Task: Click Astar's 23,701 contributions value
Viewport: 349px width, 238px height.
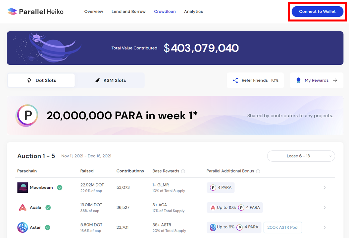Action: 123,227
